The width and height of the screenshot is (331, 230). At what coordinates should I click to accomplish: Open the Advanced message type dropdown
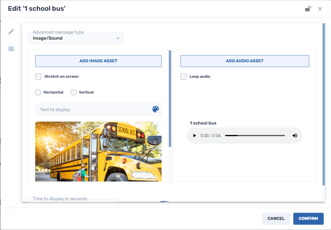tap(75, 38)
